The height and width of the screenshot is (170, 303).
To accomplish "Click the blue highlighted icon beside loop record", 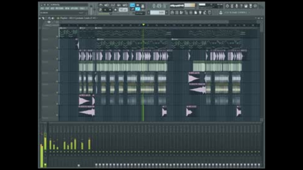I will coord(132,5).
